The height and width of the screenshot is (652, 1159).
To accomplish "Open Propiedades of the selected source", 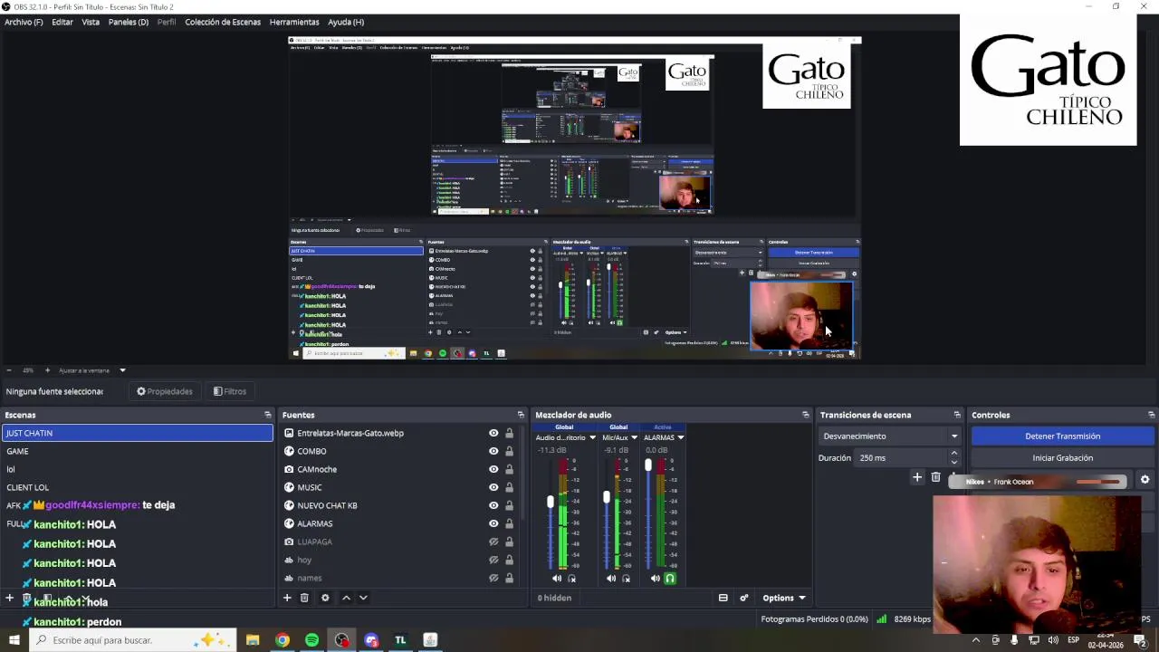I will 165,391.
